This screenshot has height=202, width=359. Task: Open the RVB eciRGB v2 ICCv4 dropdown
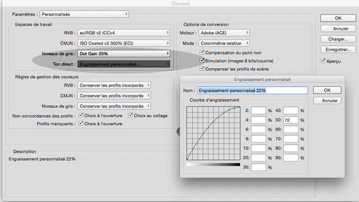pos(124,33)
